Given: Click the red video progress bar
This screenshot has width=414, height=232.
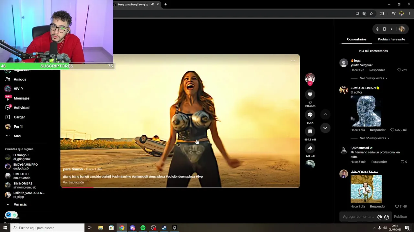Looking at the screenshot, I should click(77, 188).
